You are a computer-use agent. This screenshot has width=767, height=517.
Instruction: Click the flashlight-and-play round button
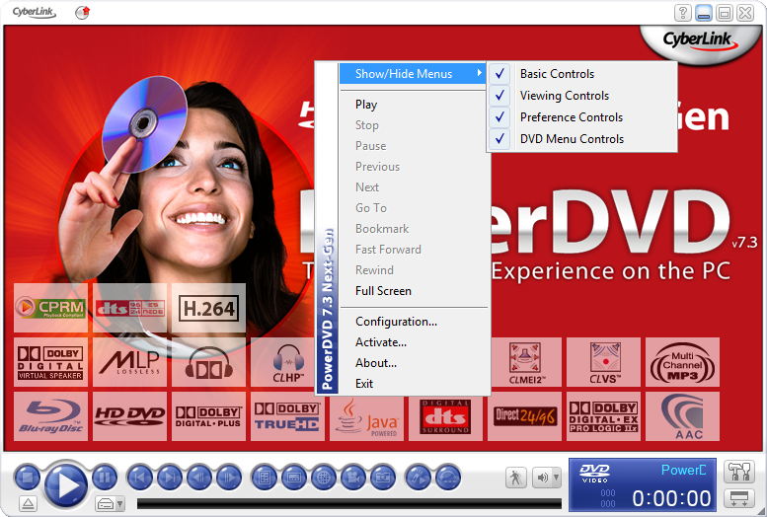419,477
